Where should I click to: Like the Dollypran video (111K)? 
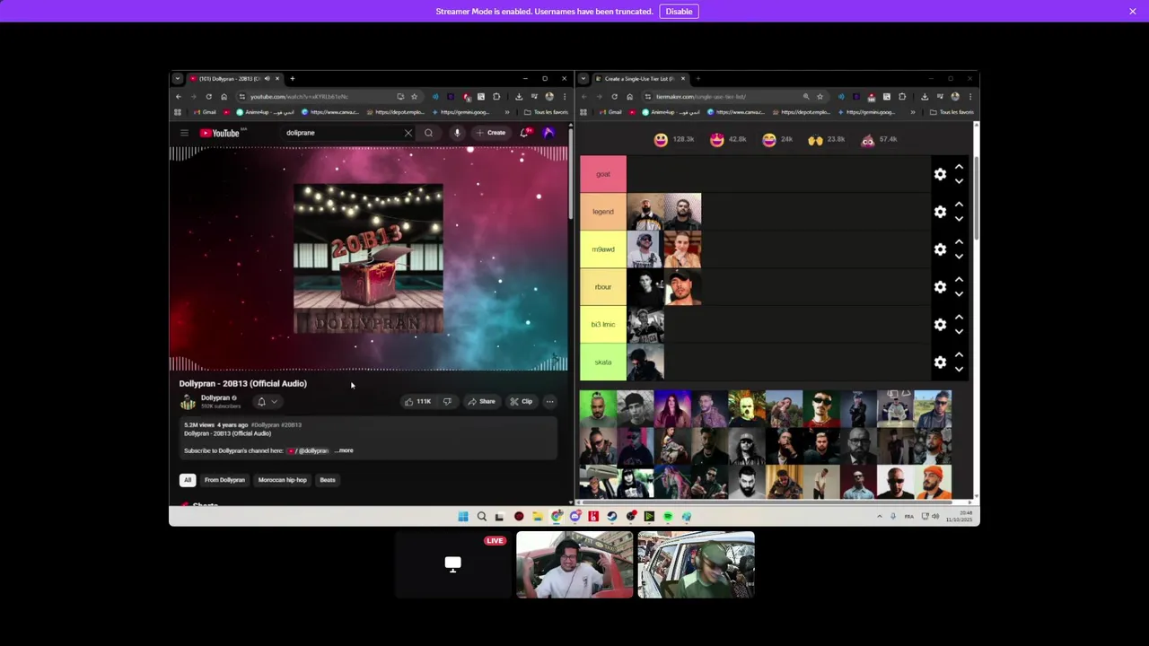417,401
